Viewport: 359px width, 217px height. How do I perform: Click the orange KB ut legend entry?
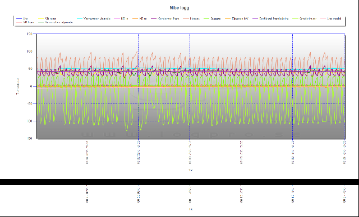point(140,18)
